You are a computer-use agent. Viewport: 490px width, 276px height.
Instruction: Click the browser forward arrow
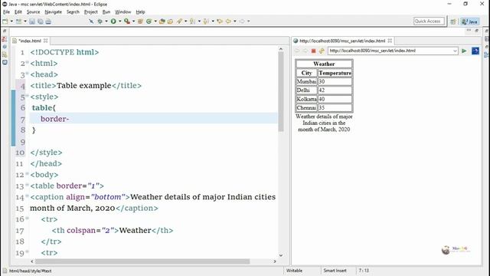tap(305, 51)
